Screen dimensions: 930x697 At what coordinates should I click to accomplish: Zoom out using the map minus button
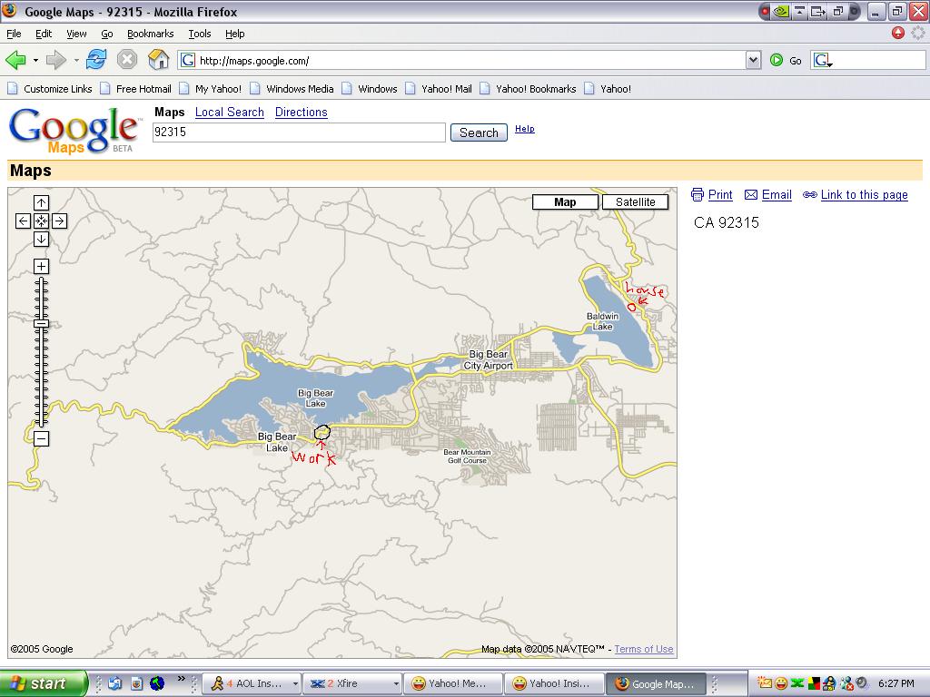41,439
